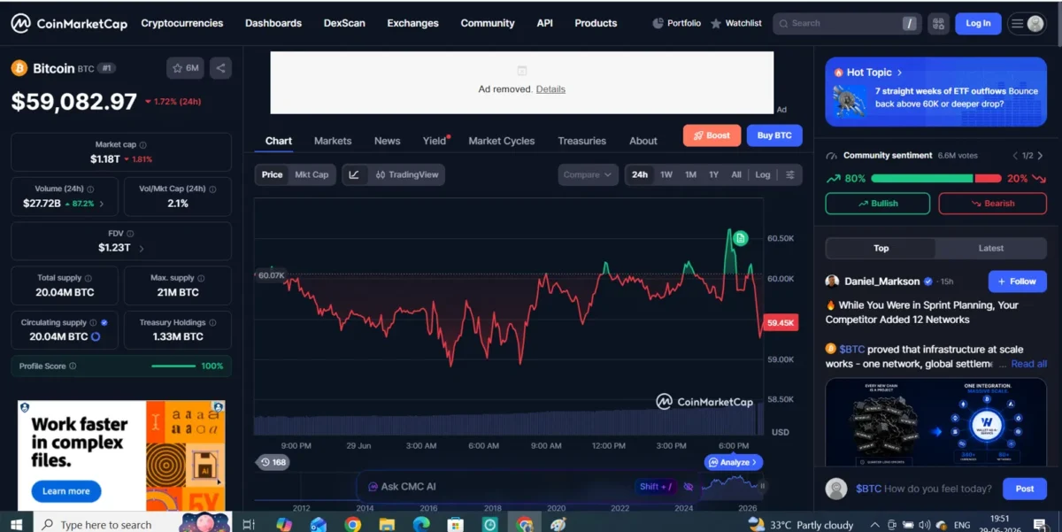Set chart range to 24h
This screenshot has height=532, width=1062.
pyautogui.click(x=640, y=174)
